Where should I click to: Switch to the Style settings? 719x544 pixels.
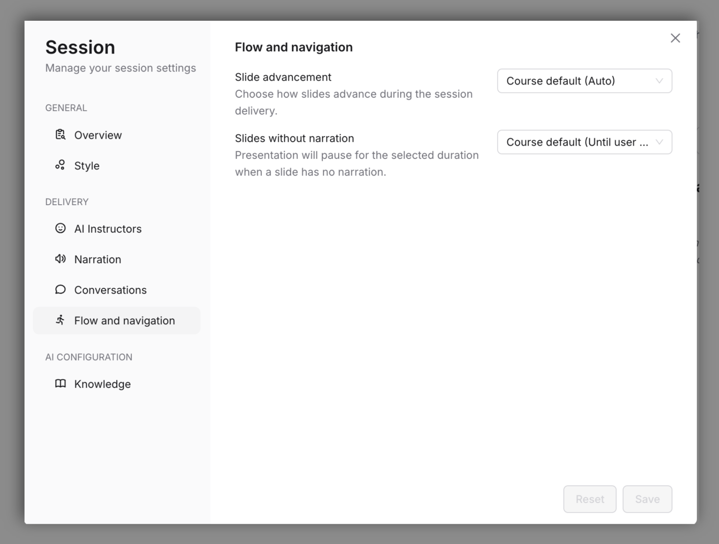click(x=86, y=165)
